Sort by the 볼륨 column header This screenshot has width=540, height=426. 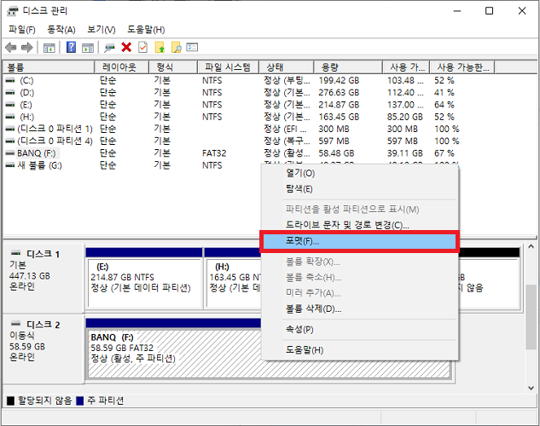pyautogui.click(x=49, y=67)
